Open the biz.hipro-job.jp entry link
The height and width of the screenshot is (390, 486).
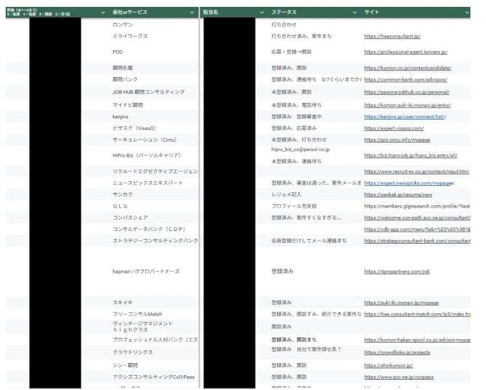[411, 156]
